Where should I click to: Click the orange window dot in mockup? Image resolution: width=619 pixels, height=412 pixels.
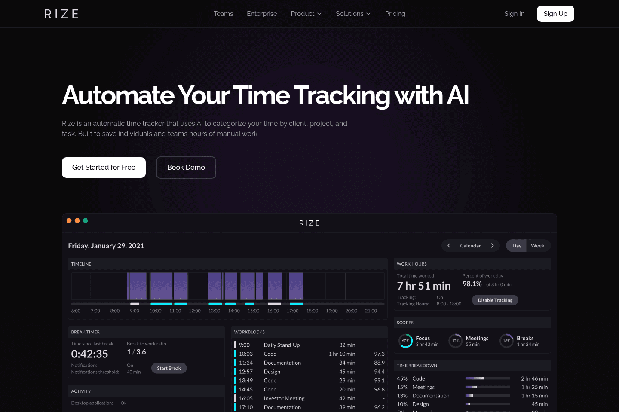pos(69,220)
